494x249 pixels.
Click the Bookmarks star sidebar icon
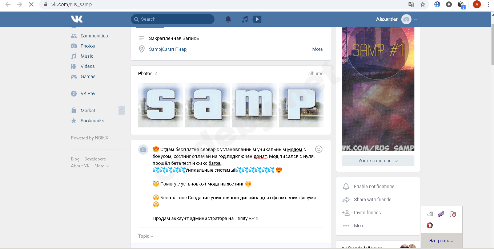point(74,121)
